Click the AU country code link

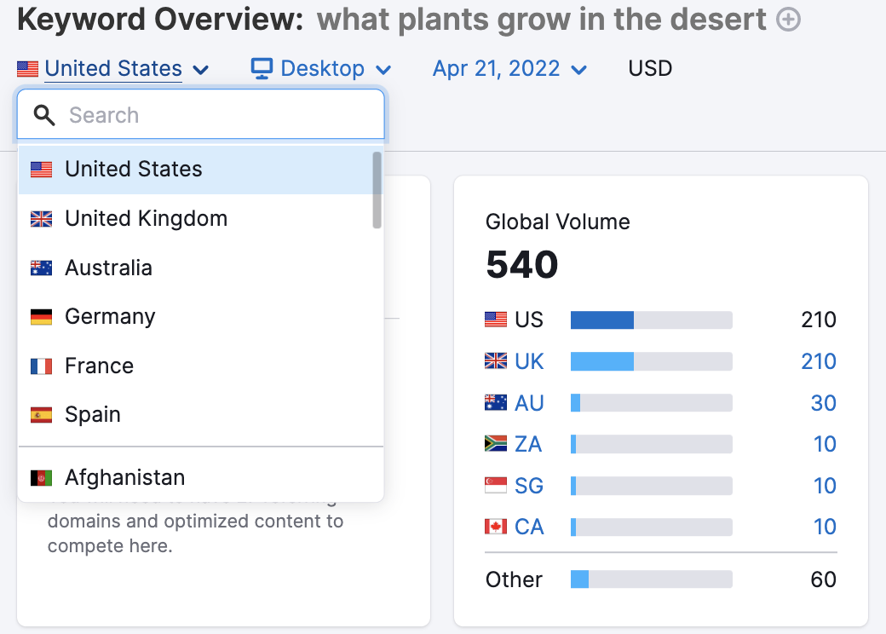point(531,402)
